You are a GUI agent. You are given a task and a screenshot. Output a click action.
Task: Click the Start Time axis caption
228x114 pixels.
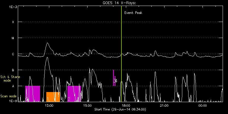(x=120, y=109)
